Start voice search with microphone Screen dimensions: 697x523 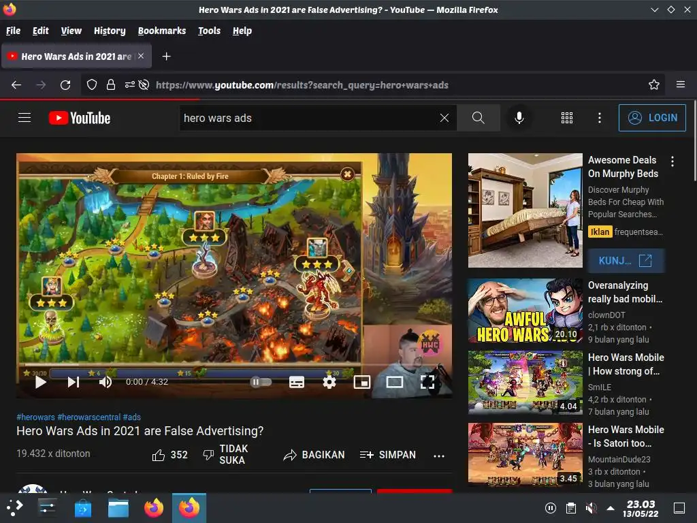(519, 118)
